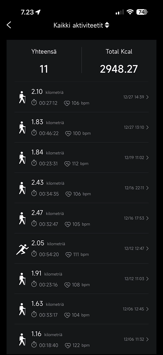Open the Kaikki aktiviteetit filter dropdown
The image size is (163, 355).
click(81, 25)
